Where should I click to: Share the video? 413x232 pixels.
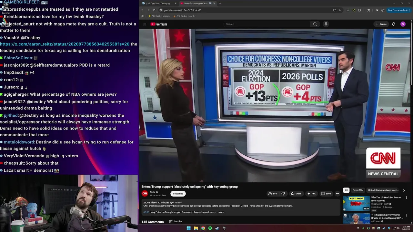296,194
